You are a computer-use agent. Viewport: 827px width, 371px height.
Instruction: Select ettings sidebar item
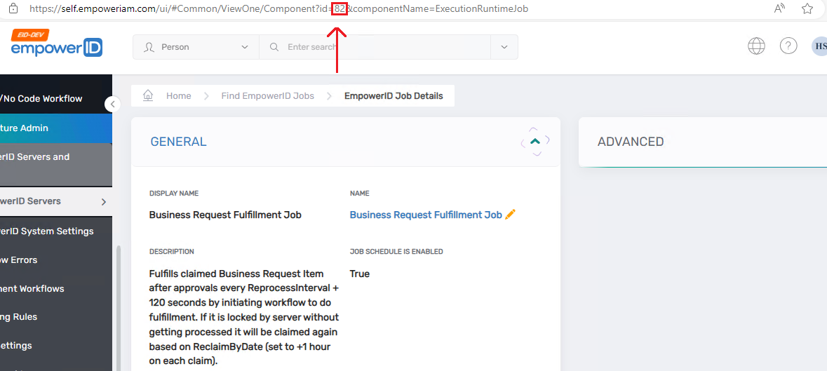(56, 345)
